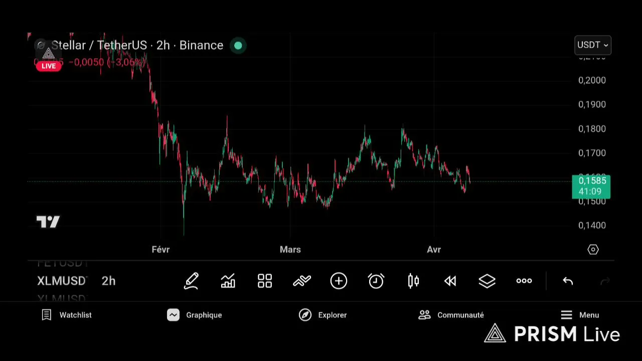Click the 0,1800 price axis label
Viewport: 642px width, 361px height.
(x=592, y=129)
